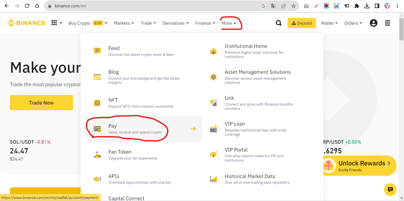Click the translate page icon
The image size is (404, 201).
(x=273, y=6)
